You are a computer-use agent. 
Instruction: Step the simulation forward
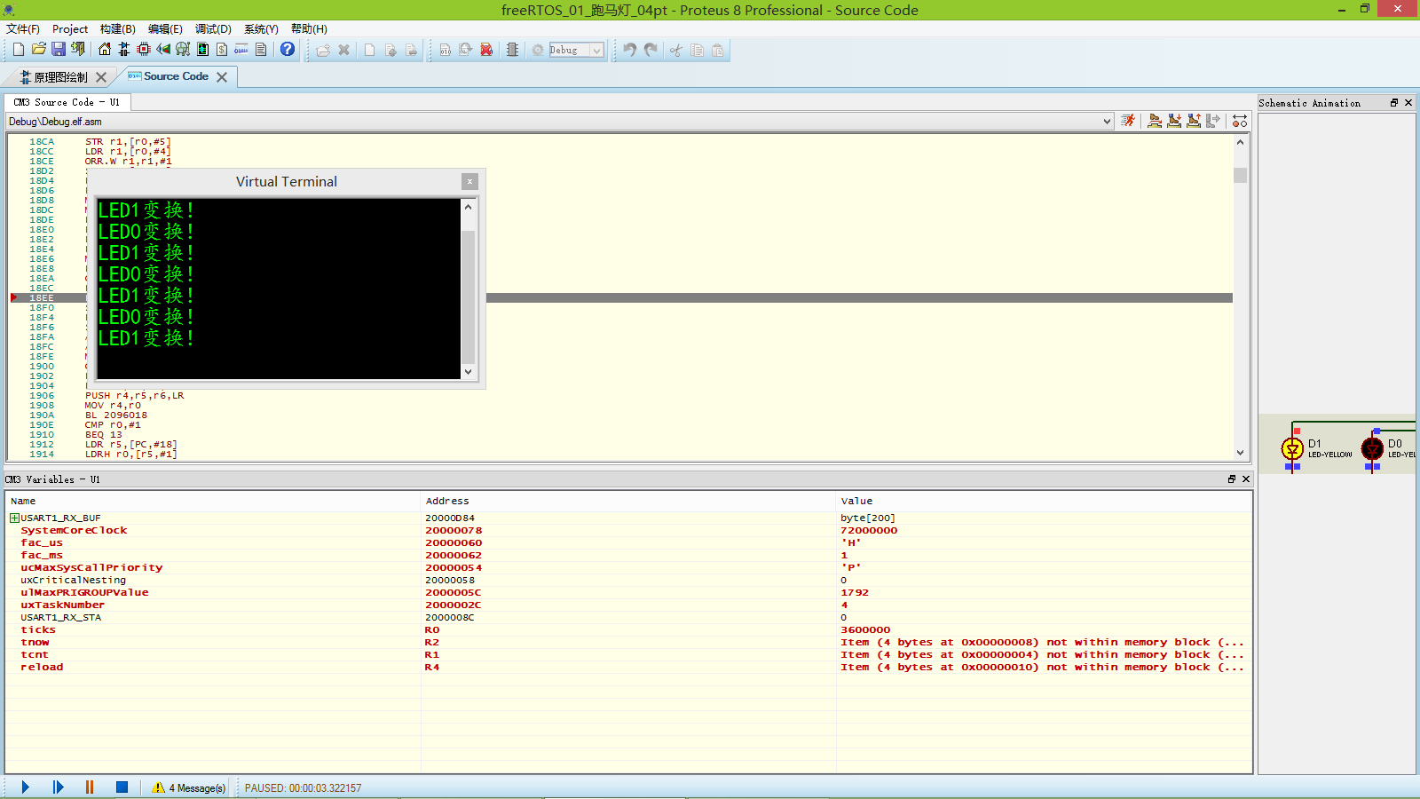59,787
